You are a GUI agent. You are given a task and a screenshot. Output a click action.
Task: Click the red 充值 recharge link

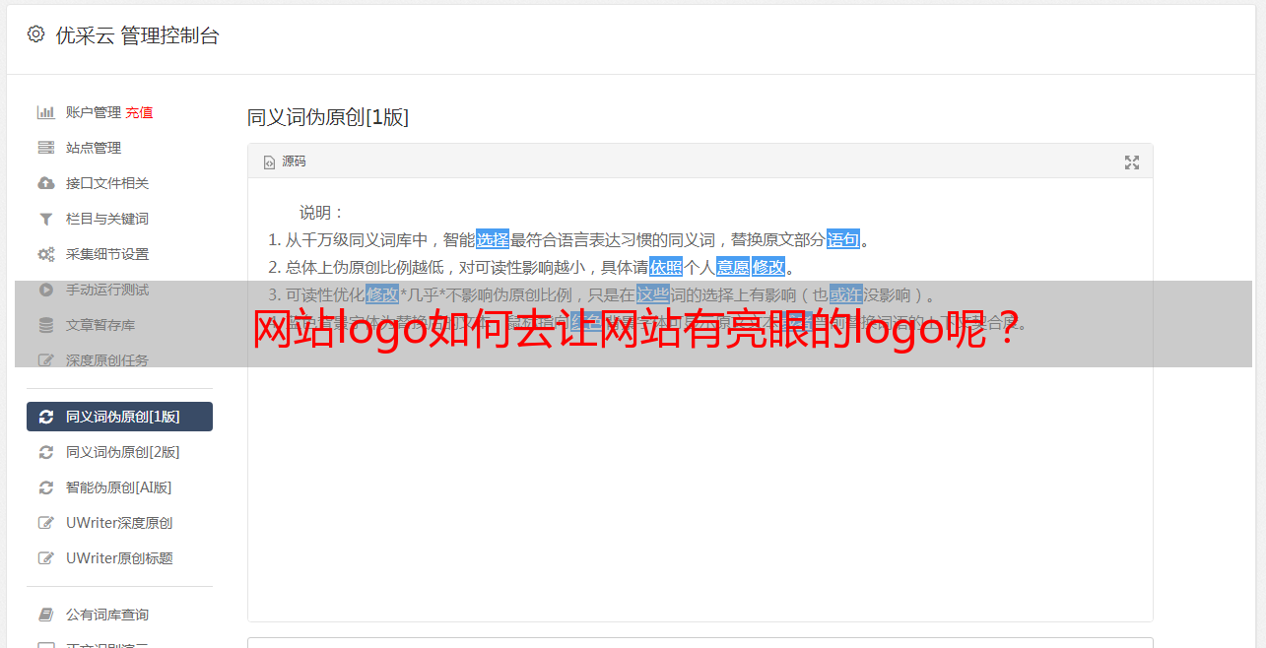coord(139,112)
